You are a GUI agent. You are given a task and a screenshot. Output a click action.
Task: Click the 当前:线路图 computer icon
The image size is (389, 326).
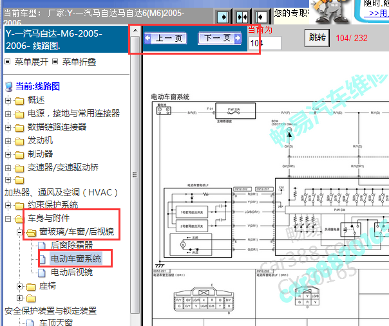point(8,87)
